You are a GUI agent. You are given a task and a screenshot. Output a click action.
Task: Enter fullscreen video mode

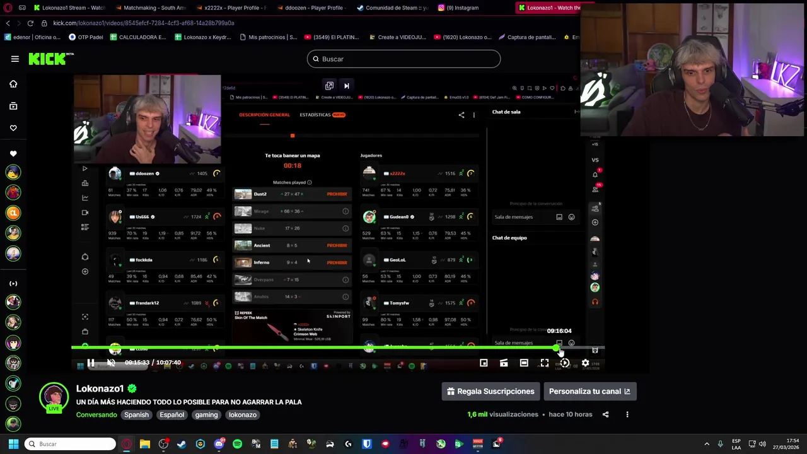(545, 363)
